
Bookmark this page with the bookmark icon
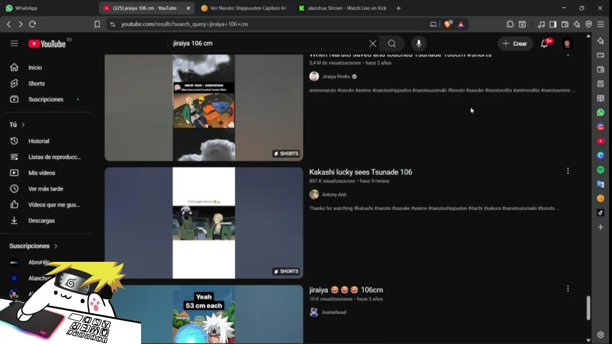click(97, 24)
